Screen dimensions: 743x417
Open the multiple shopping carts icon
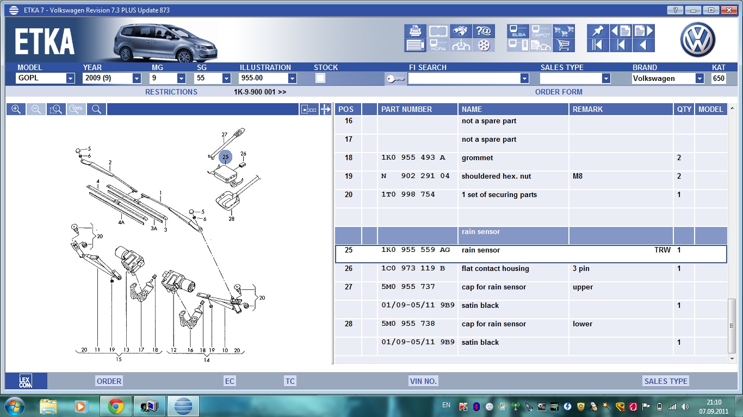564,31
